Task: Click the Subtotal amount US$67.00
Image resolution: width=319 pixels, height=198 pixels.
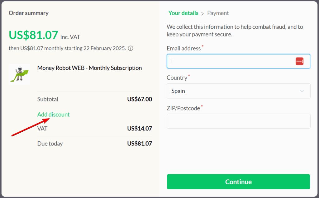Action: (140, 99)
